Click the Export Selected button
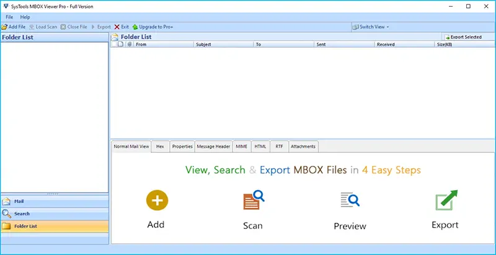This screenshot has height=255, width=496. (463, 37)
